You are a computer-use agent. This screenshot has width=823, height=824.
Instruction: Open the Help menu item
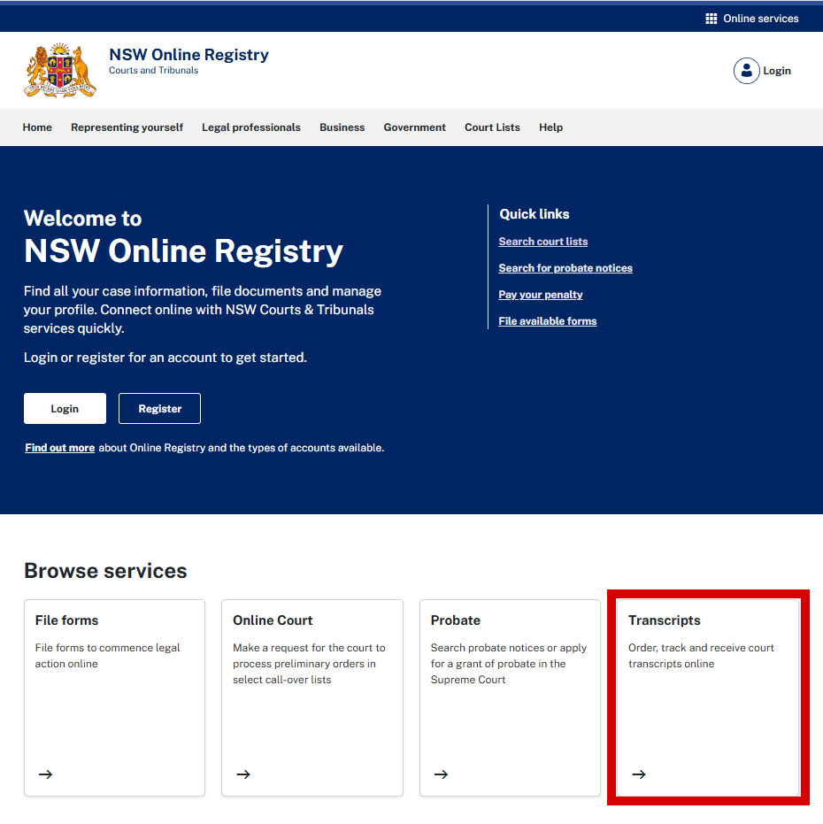550,127
